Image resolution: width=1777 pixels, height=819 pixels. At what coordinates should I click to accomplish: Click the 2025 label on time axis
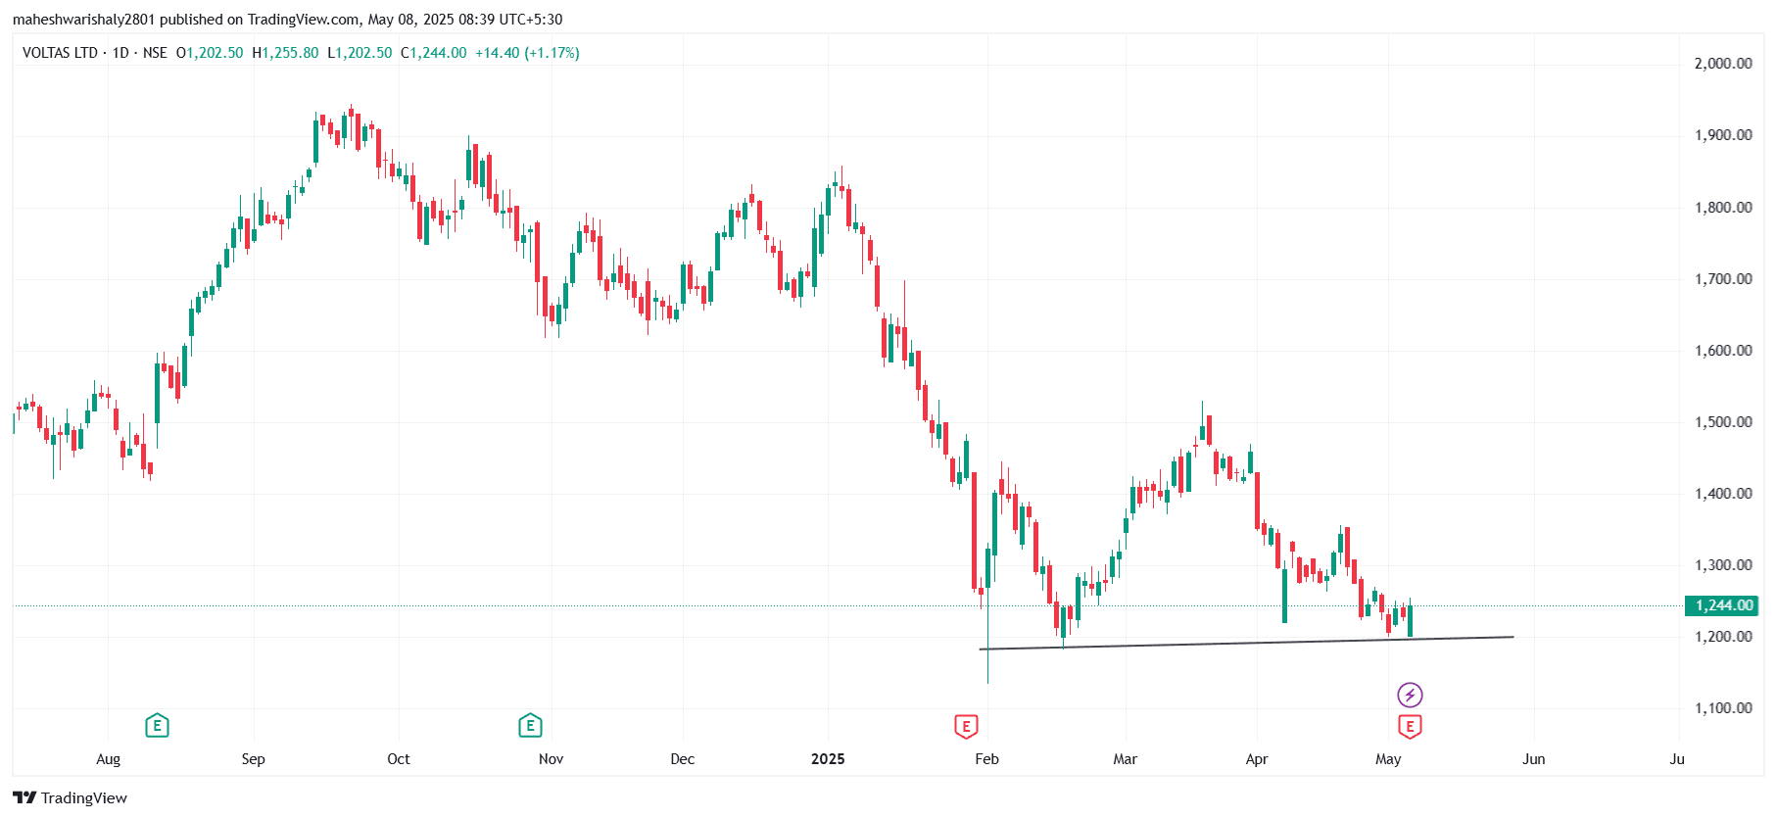pos(828,759)
